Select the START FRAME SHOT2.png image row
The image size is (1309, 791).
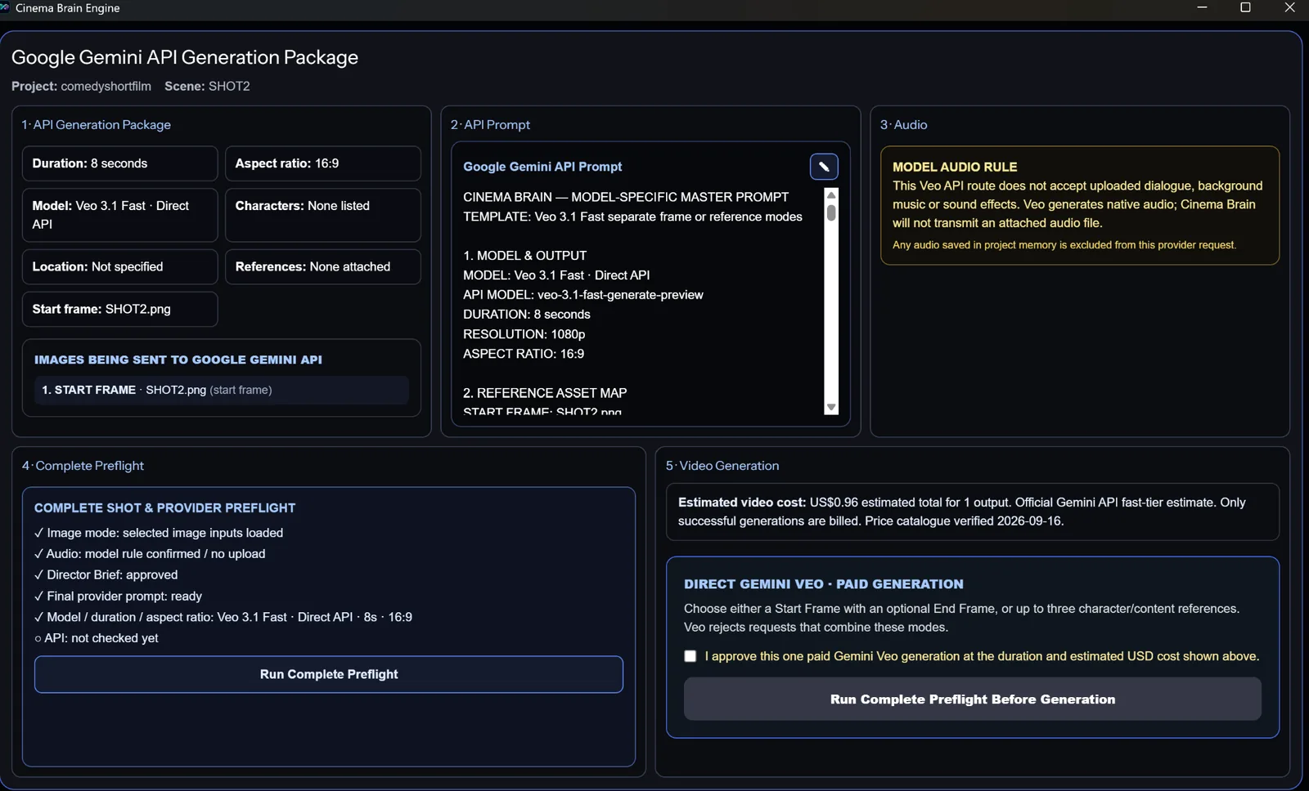221,390
